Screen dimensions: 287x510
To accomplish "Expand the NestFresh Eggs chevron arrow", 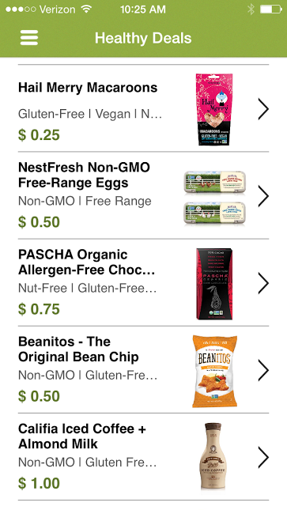I will click(263, 196).
